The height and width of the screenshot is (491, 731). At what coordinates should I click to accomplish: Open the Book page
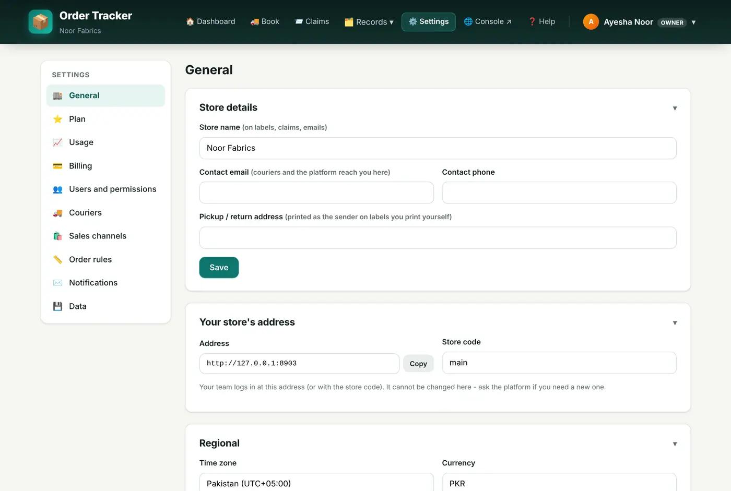tap(265, 22)
